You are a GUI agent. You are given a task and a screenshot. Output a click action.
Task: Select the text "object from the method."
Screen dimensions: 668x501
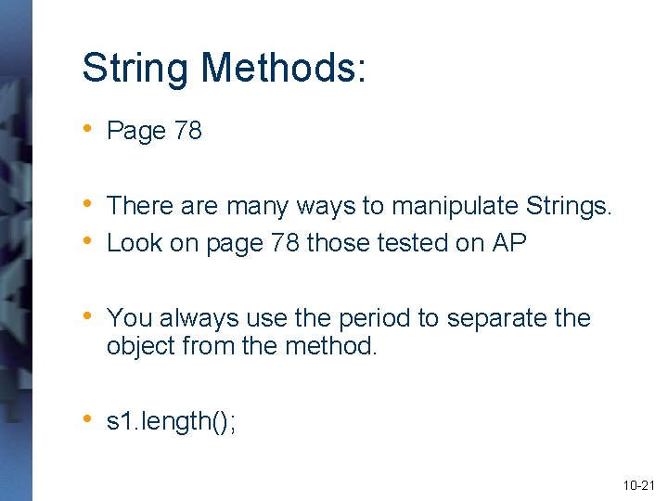coord(242,347)
